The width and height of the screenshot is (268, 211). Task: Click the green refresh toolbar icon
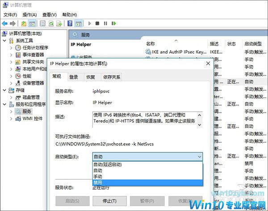51,23
